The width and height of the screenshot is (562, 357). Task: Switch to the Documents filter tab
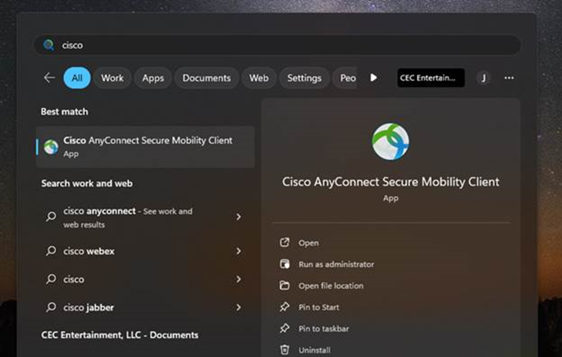(206, 78)
